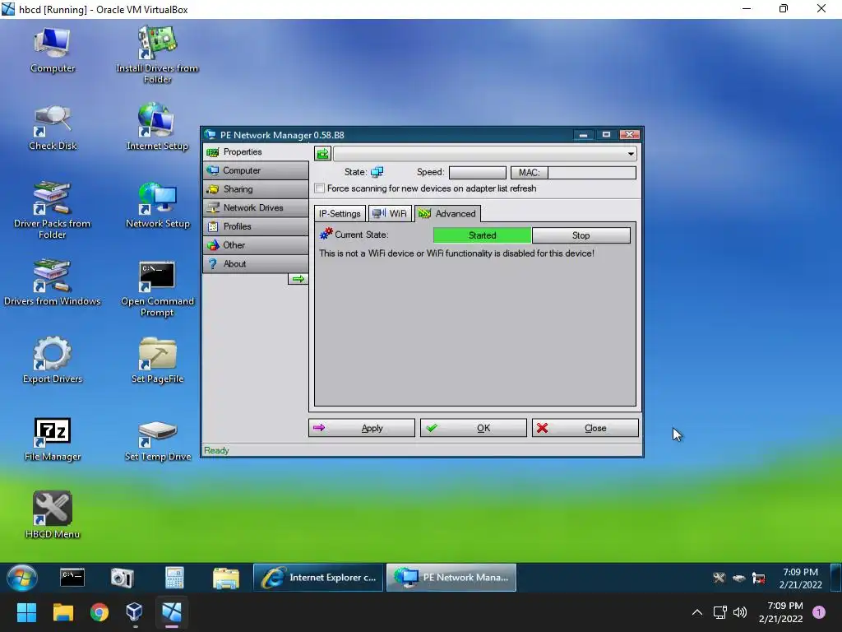
Task: Open Drivers from Windows shortcut
Action: [52, 283]
